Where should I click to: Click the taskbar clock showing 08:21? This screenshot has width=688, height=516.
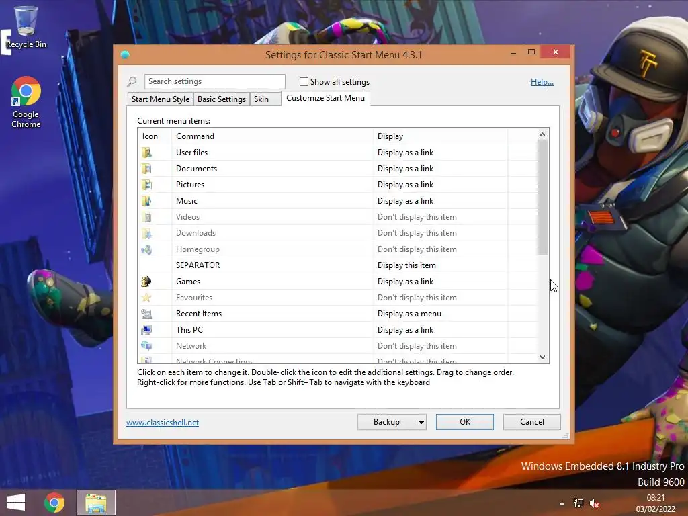click(x=656, y=498)
